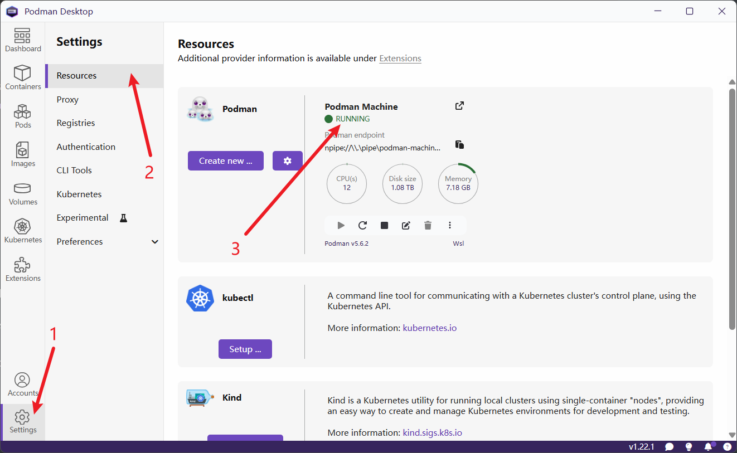Click the Resources page vertical scrollbar
The image size is (737, 453).
coord(732,208)
